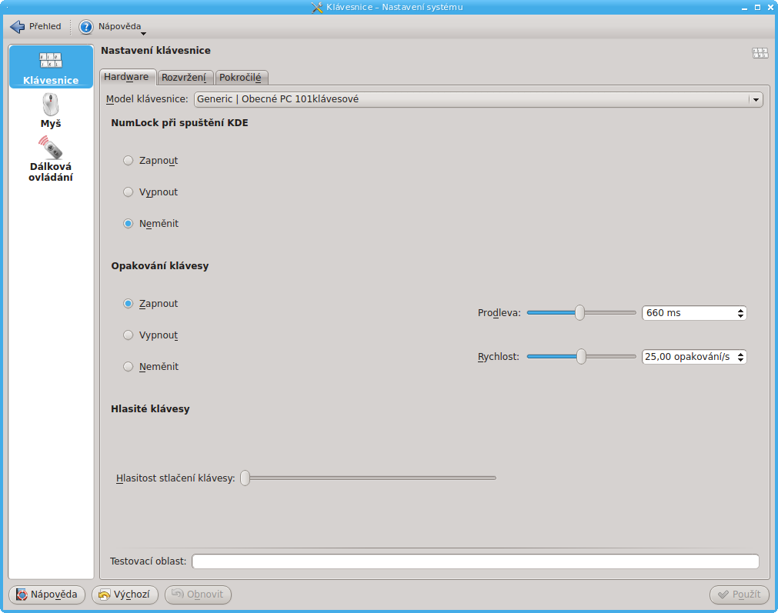
Task: Minimize the Nastavení systému window
Action: (x=745, y=8)
